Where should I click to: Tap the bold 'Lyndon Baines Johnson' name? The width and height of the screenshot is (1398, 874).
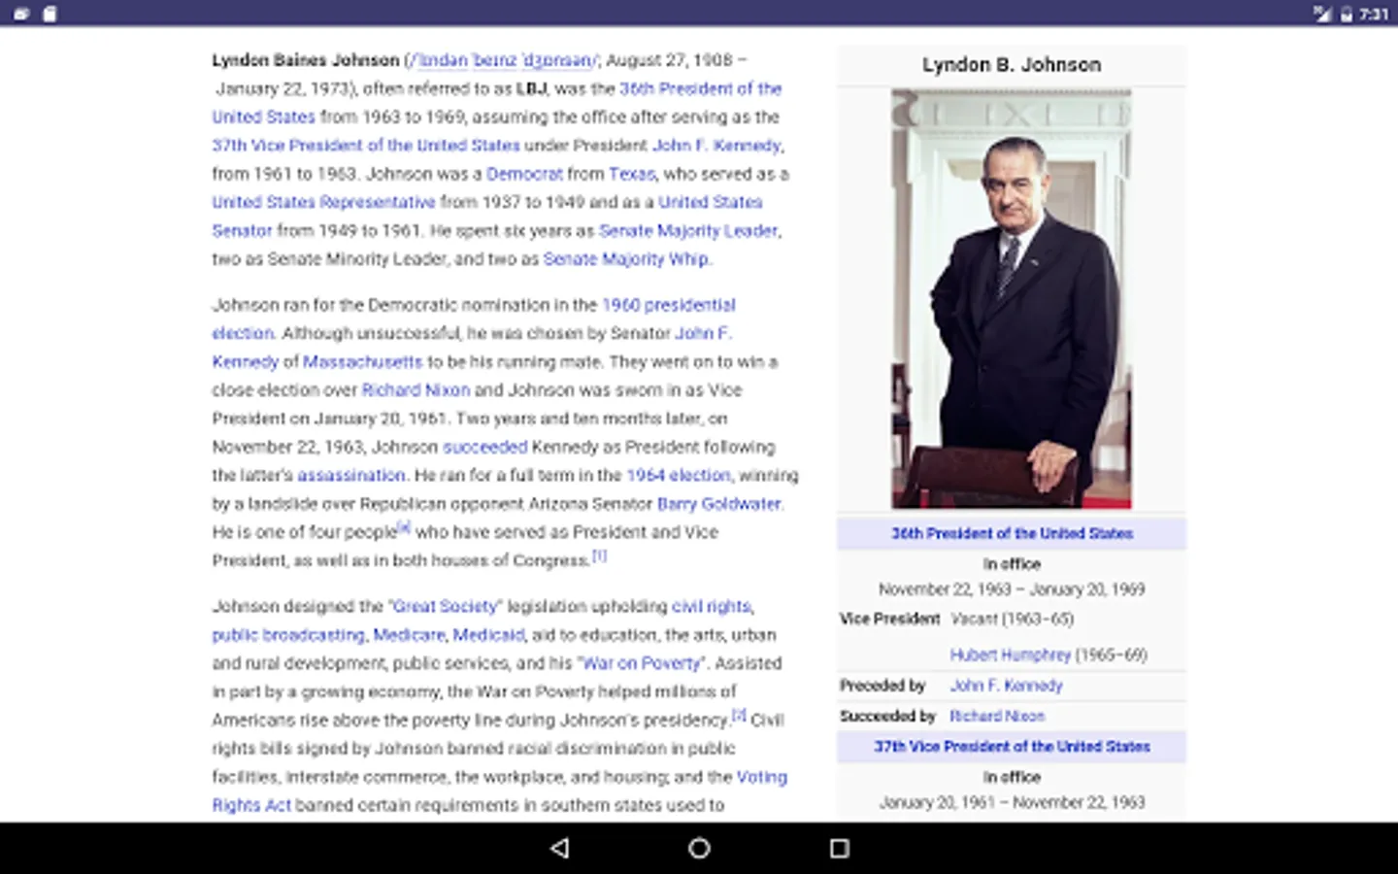[x=306, y=60]
